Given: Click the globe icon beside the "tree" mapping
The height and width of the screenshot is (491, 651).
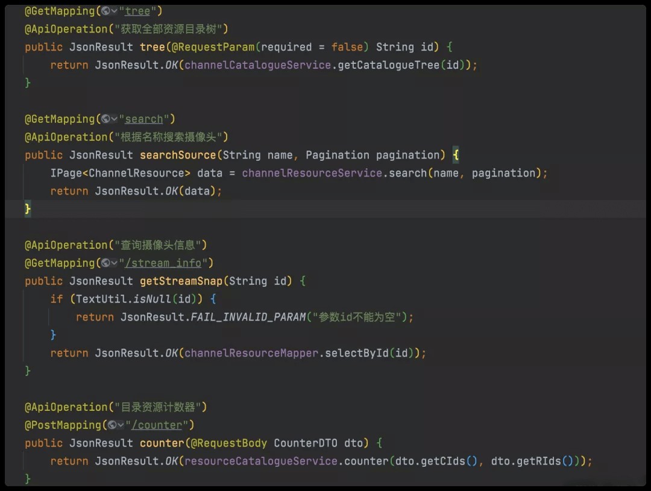Looking at the screenshot, I should tap(105, 11).
